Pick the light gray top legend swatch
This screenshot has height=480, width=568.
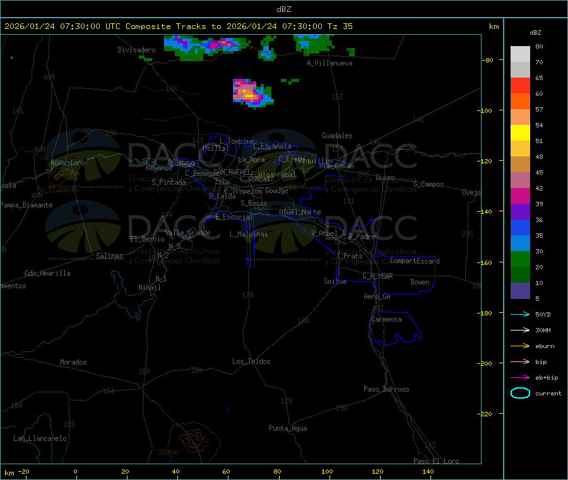520,54
